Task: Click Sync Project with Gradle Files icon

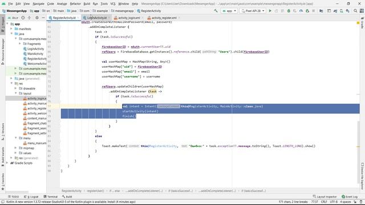Action: (335, 11)
